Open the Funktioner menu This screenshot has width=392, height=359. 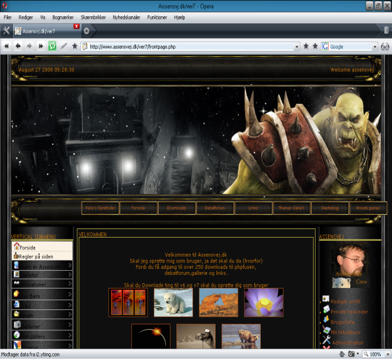pyautogui.click(x=157, y=18)
